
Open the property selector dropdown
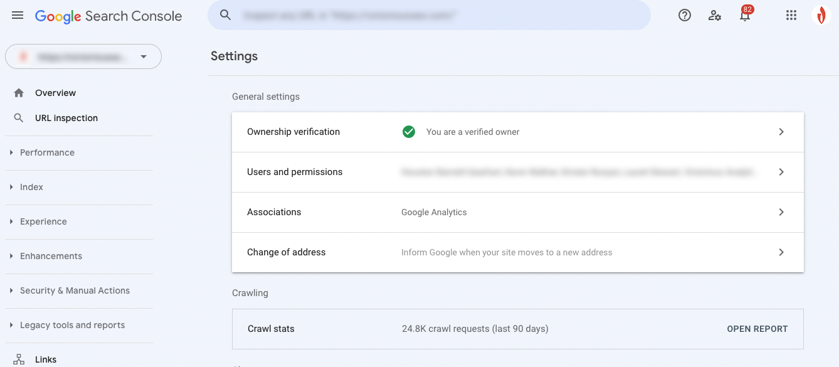pos(83,56)
